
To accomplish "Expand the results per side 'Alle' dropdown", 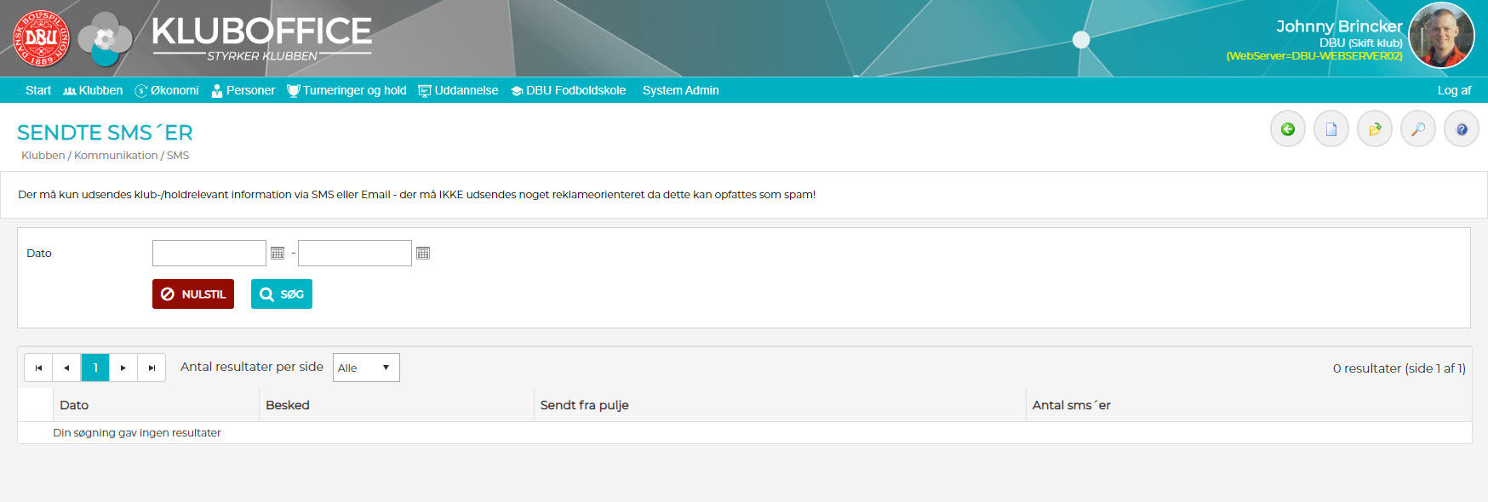I will tap(365, 368).
